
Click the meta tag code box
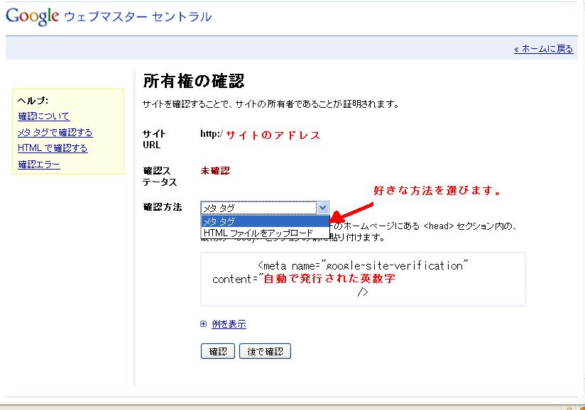click(363, 279)
